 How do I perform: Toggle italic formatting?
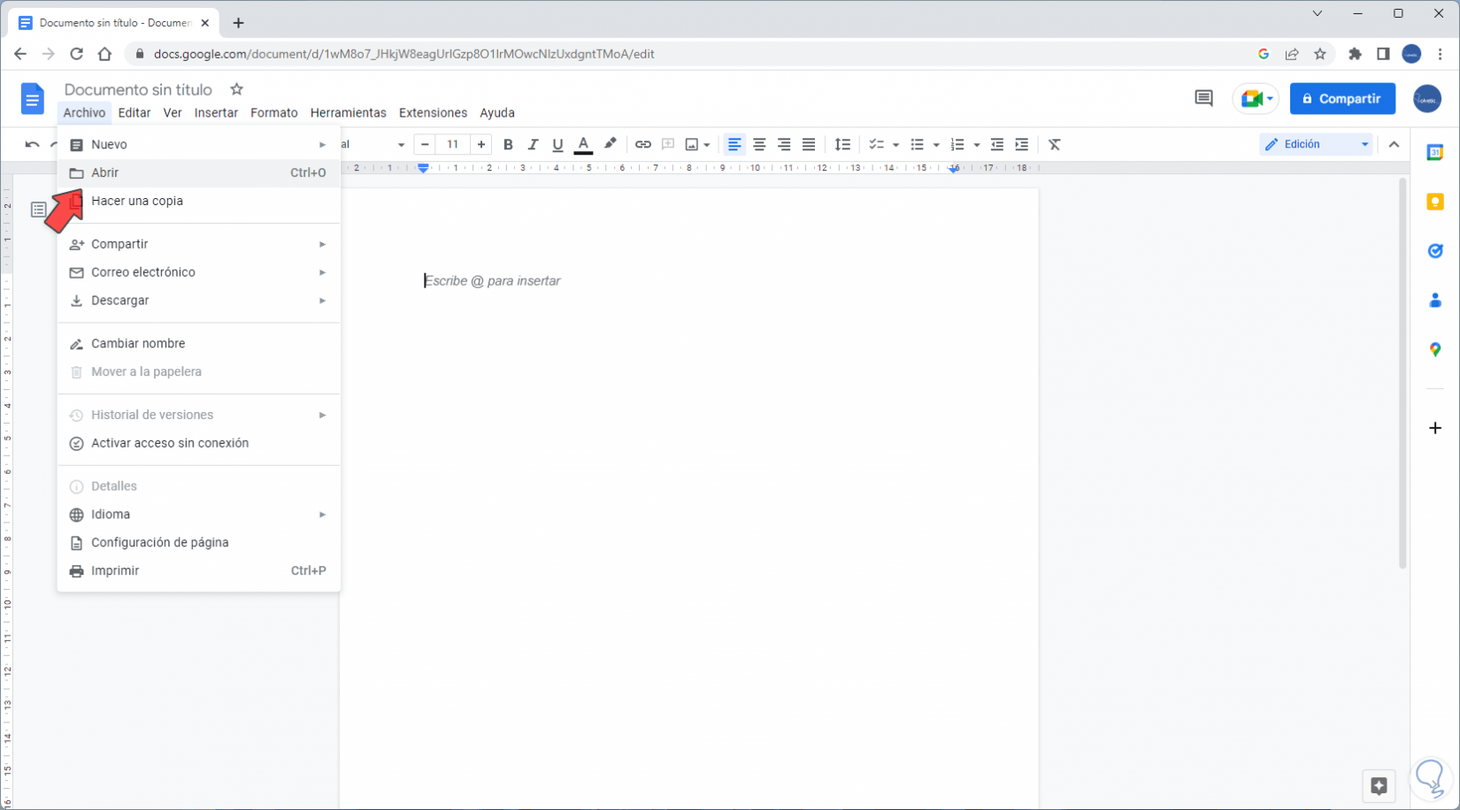coord(533,144)
